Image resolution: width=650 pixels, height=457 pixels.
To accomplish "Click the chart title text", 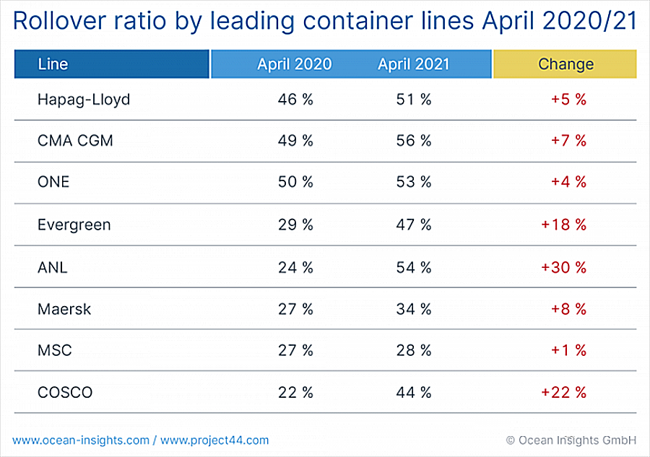I will [324, 20].
